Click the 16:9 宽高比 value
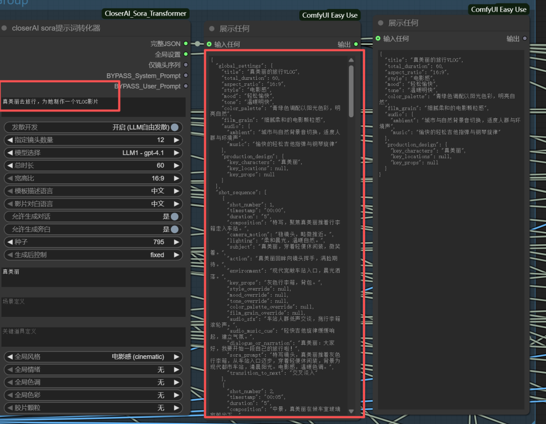This screenshot has width=546, height=424. point(158,178)
